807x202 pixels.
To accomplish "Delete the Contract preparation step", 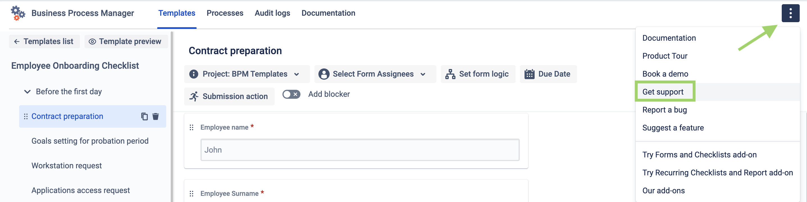I will click(155, 116).
